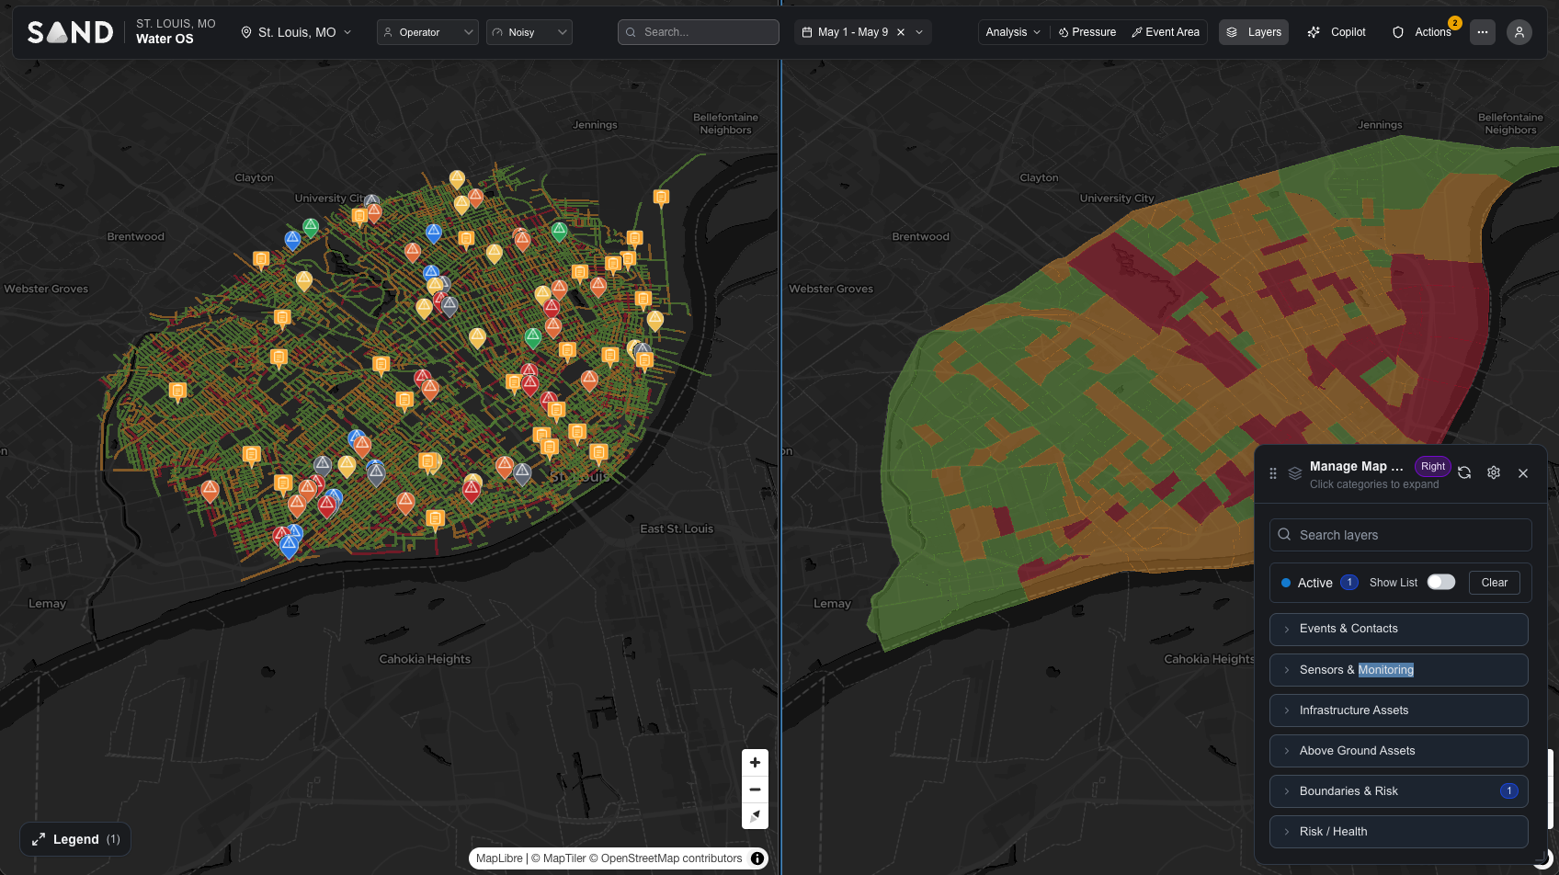Open the settings gear in Manage Map panel
This screenshot has width=1559, height=875.
(1494, 472)
